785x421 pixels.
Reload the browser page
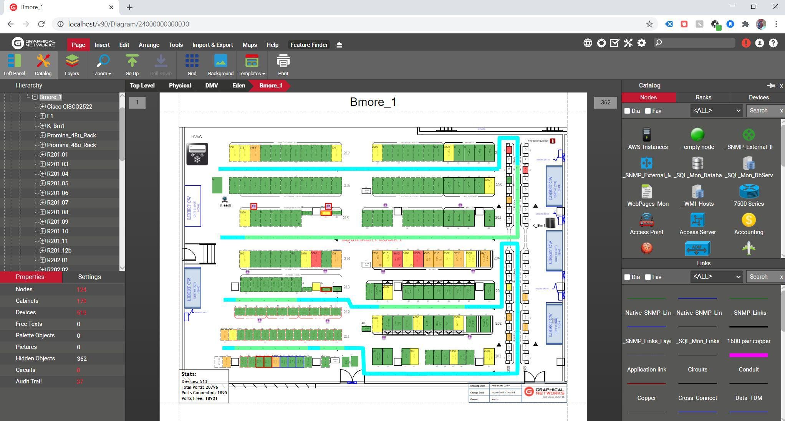click(41, 24)
